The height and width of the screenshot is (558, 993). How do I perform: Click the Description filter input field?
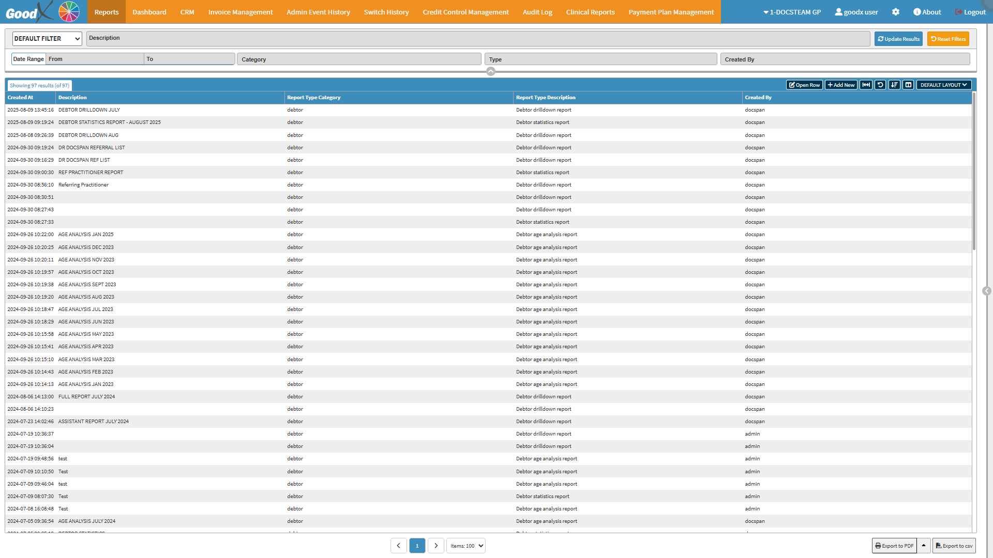point(478,39)
